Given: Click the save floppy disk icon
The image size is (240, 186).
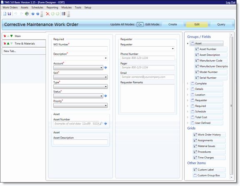Looking at the screenshot, I should tap(9, 14).
